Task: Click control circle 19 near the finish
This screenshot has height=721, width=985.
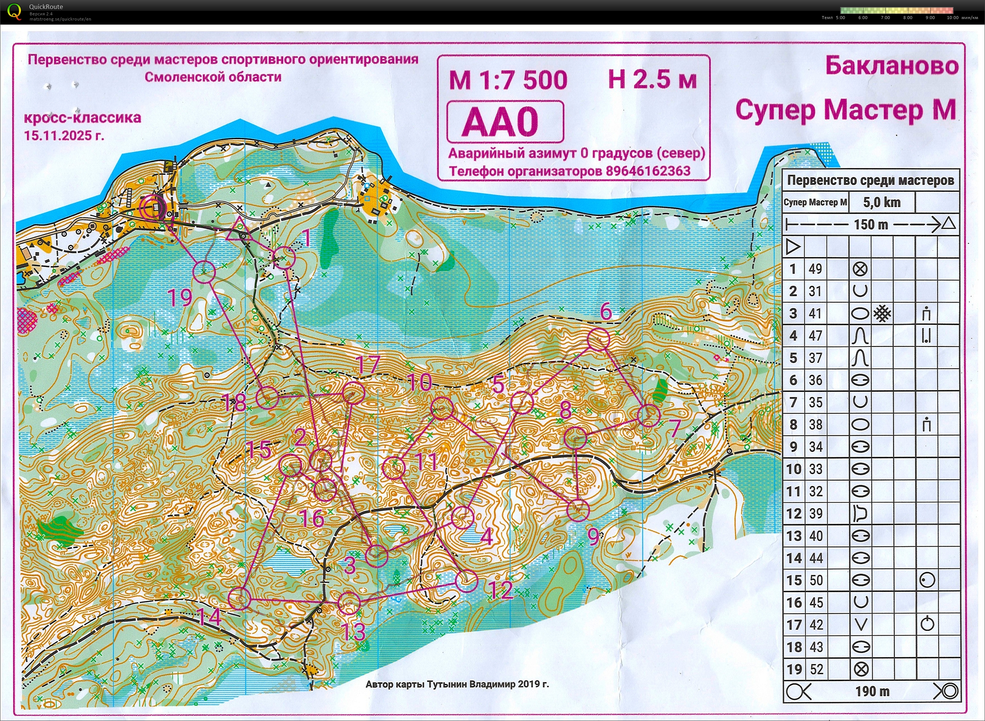Action: pyautogui.click(x=204, y=272)
